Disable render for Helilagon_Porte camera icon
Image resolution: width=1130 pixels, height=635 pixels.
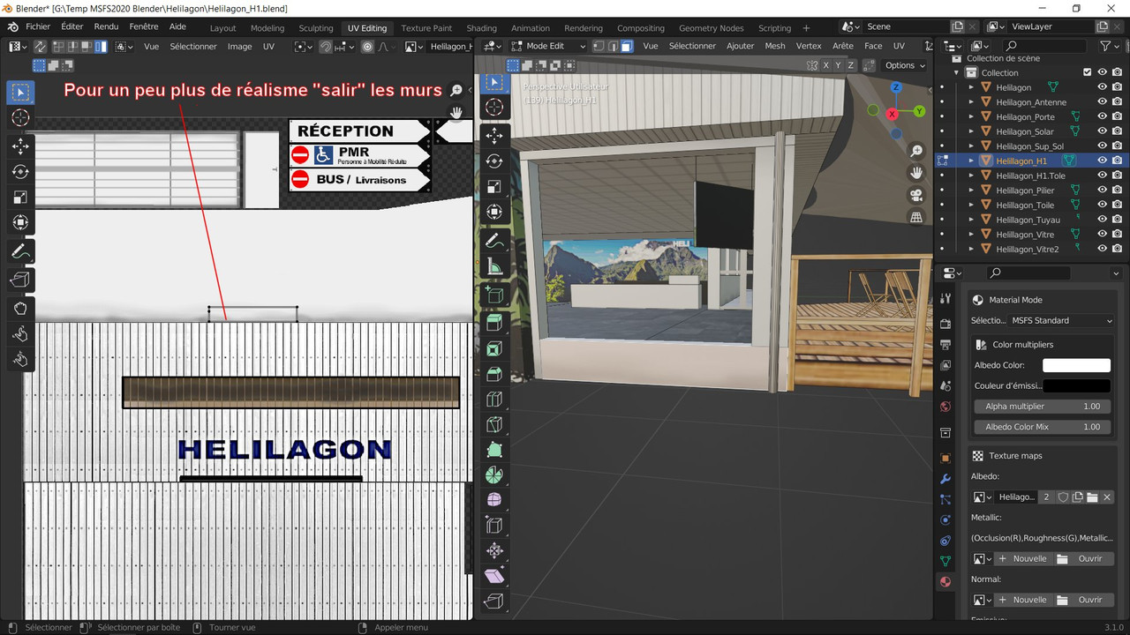(x=1119, y=116)
